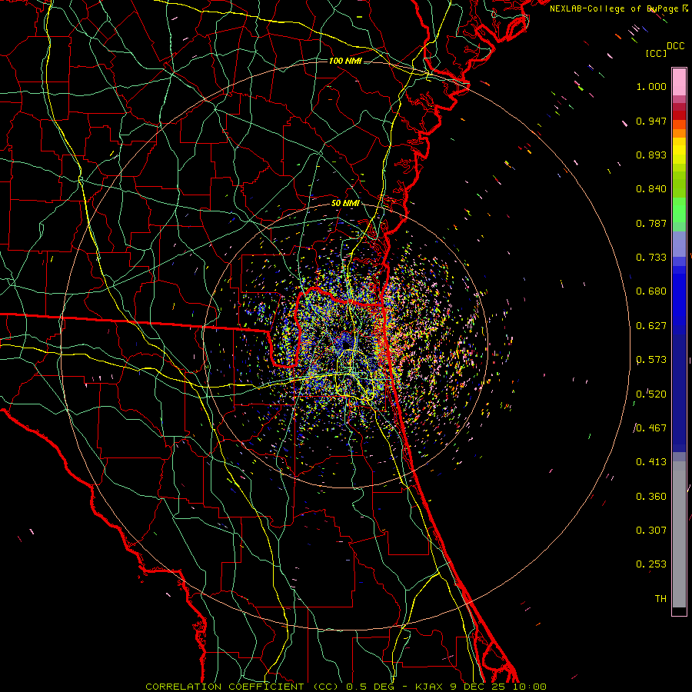Select the [CC] units label
The image size is (692, 692).
(656, 53)
